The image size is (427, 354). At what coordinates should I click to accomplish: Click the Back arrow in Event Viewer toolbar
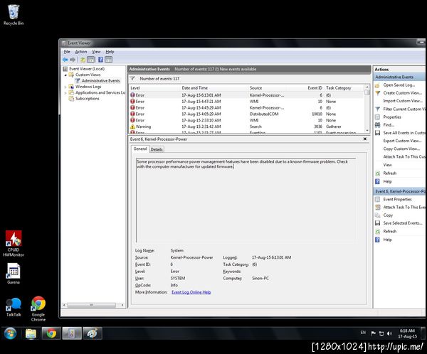tap(65, 60)
